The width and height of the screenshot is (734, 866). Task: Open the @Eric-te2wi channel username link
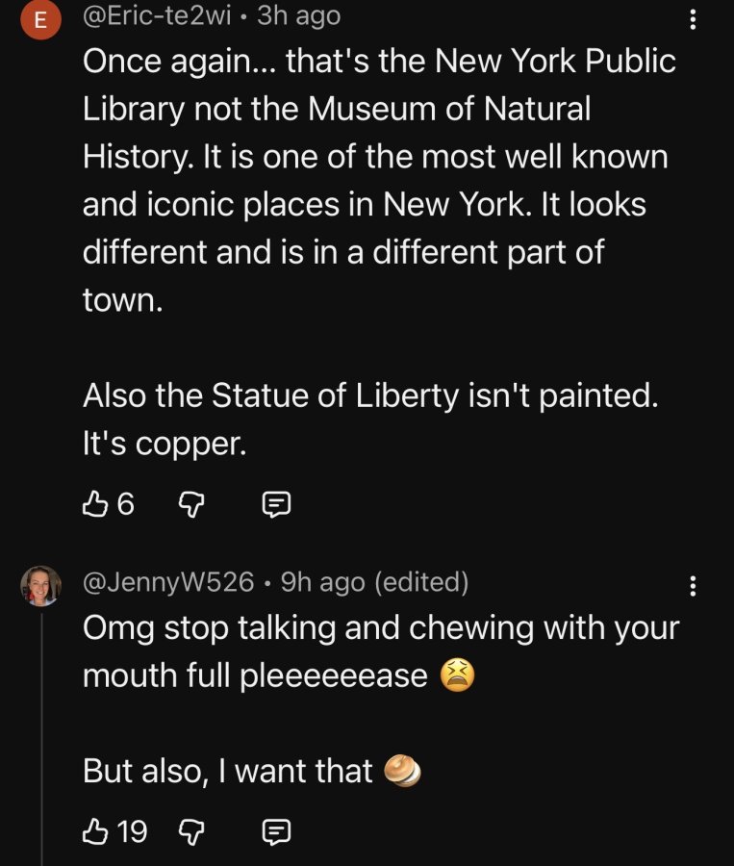click(x=157, y=15)
